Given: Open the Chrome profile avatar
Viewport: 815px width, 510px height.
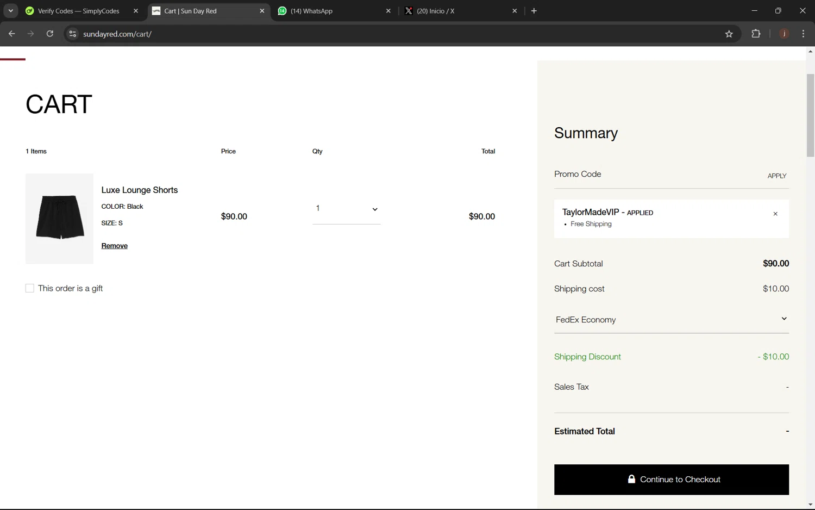Looking at the screenshot, I should (x=784, y=34).
